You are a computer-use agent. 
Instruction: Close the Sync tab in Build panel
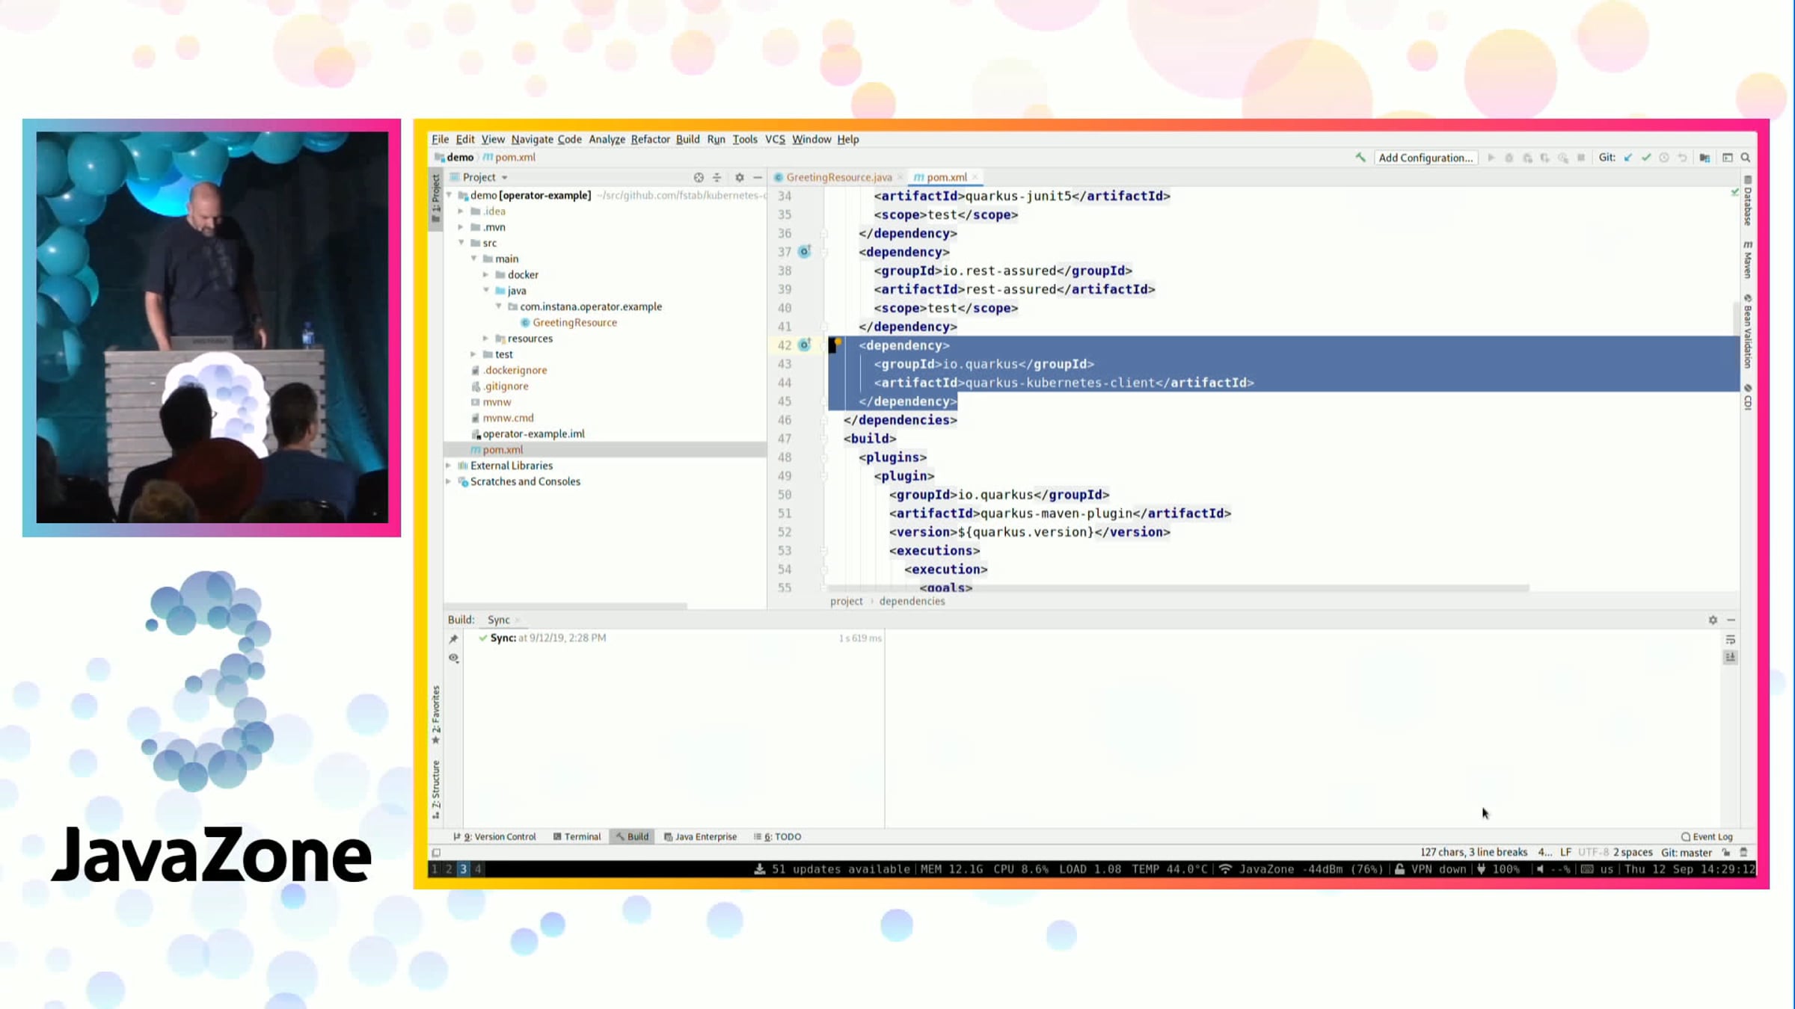[x=518, y=620]
